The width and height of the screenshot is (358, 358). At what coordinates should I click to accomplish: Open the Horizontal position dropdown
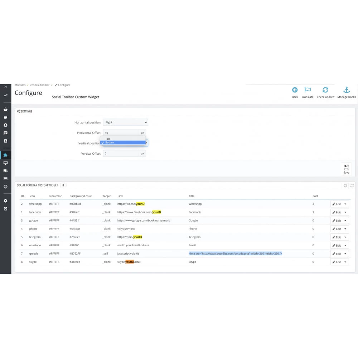(125, 122)
